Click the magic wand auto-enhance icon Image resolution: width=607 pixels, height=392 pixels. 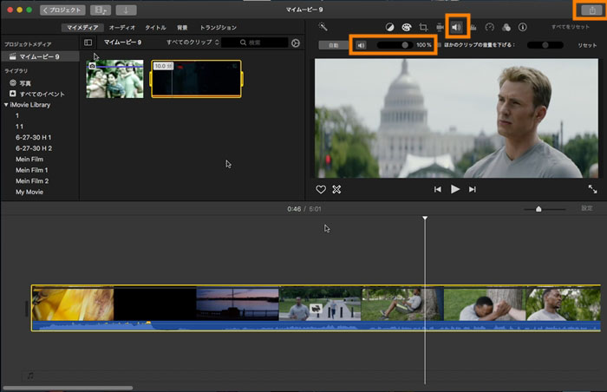tap(323, 28)
